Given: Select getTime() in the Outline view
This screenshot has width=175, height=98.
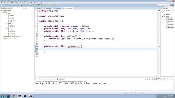Looking at the screenshot, I should coord(171,26).
